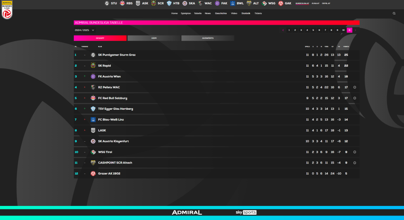This screenshot has height=220, width=404.
Task: Click the sky sports sponsor logo
Action: pyautogui.click(x=246, y=212)
